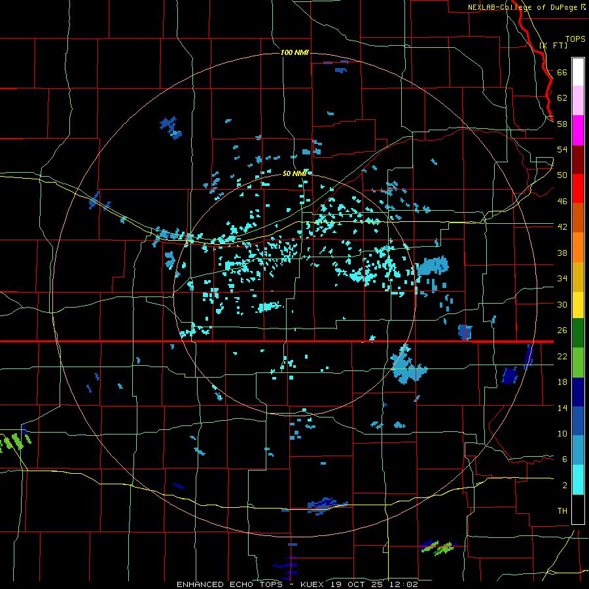Select the 46 scale label
Image resolution: width=589 pixels, height=589 pixels.
click(x=562, y=202)
